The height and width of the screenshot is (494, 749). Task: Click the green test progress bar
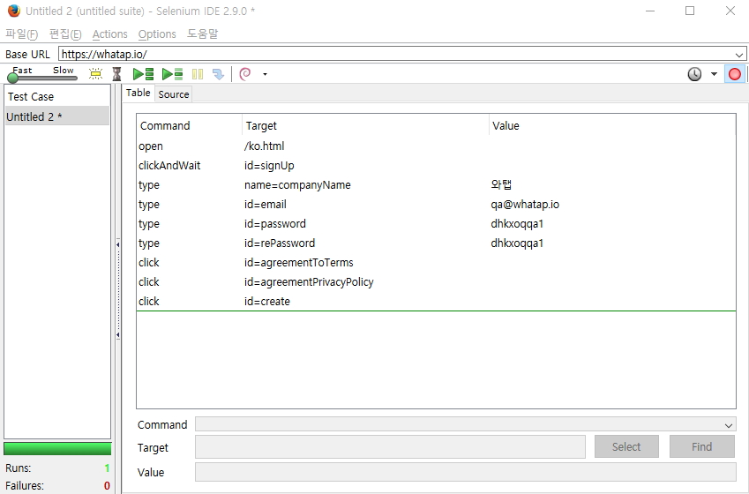tap(57, 449)
